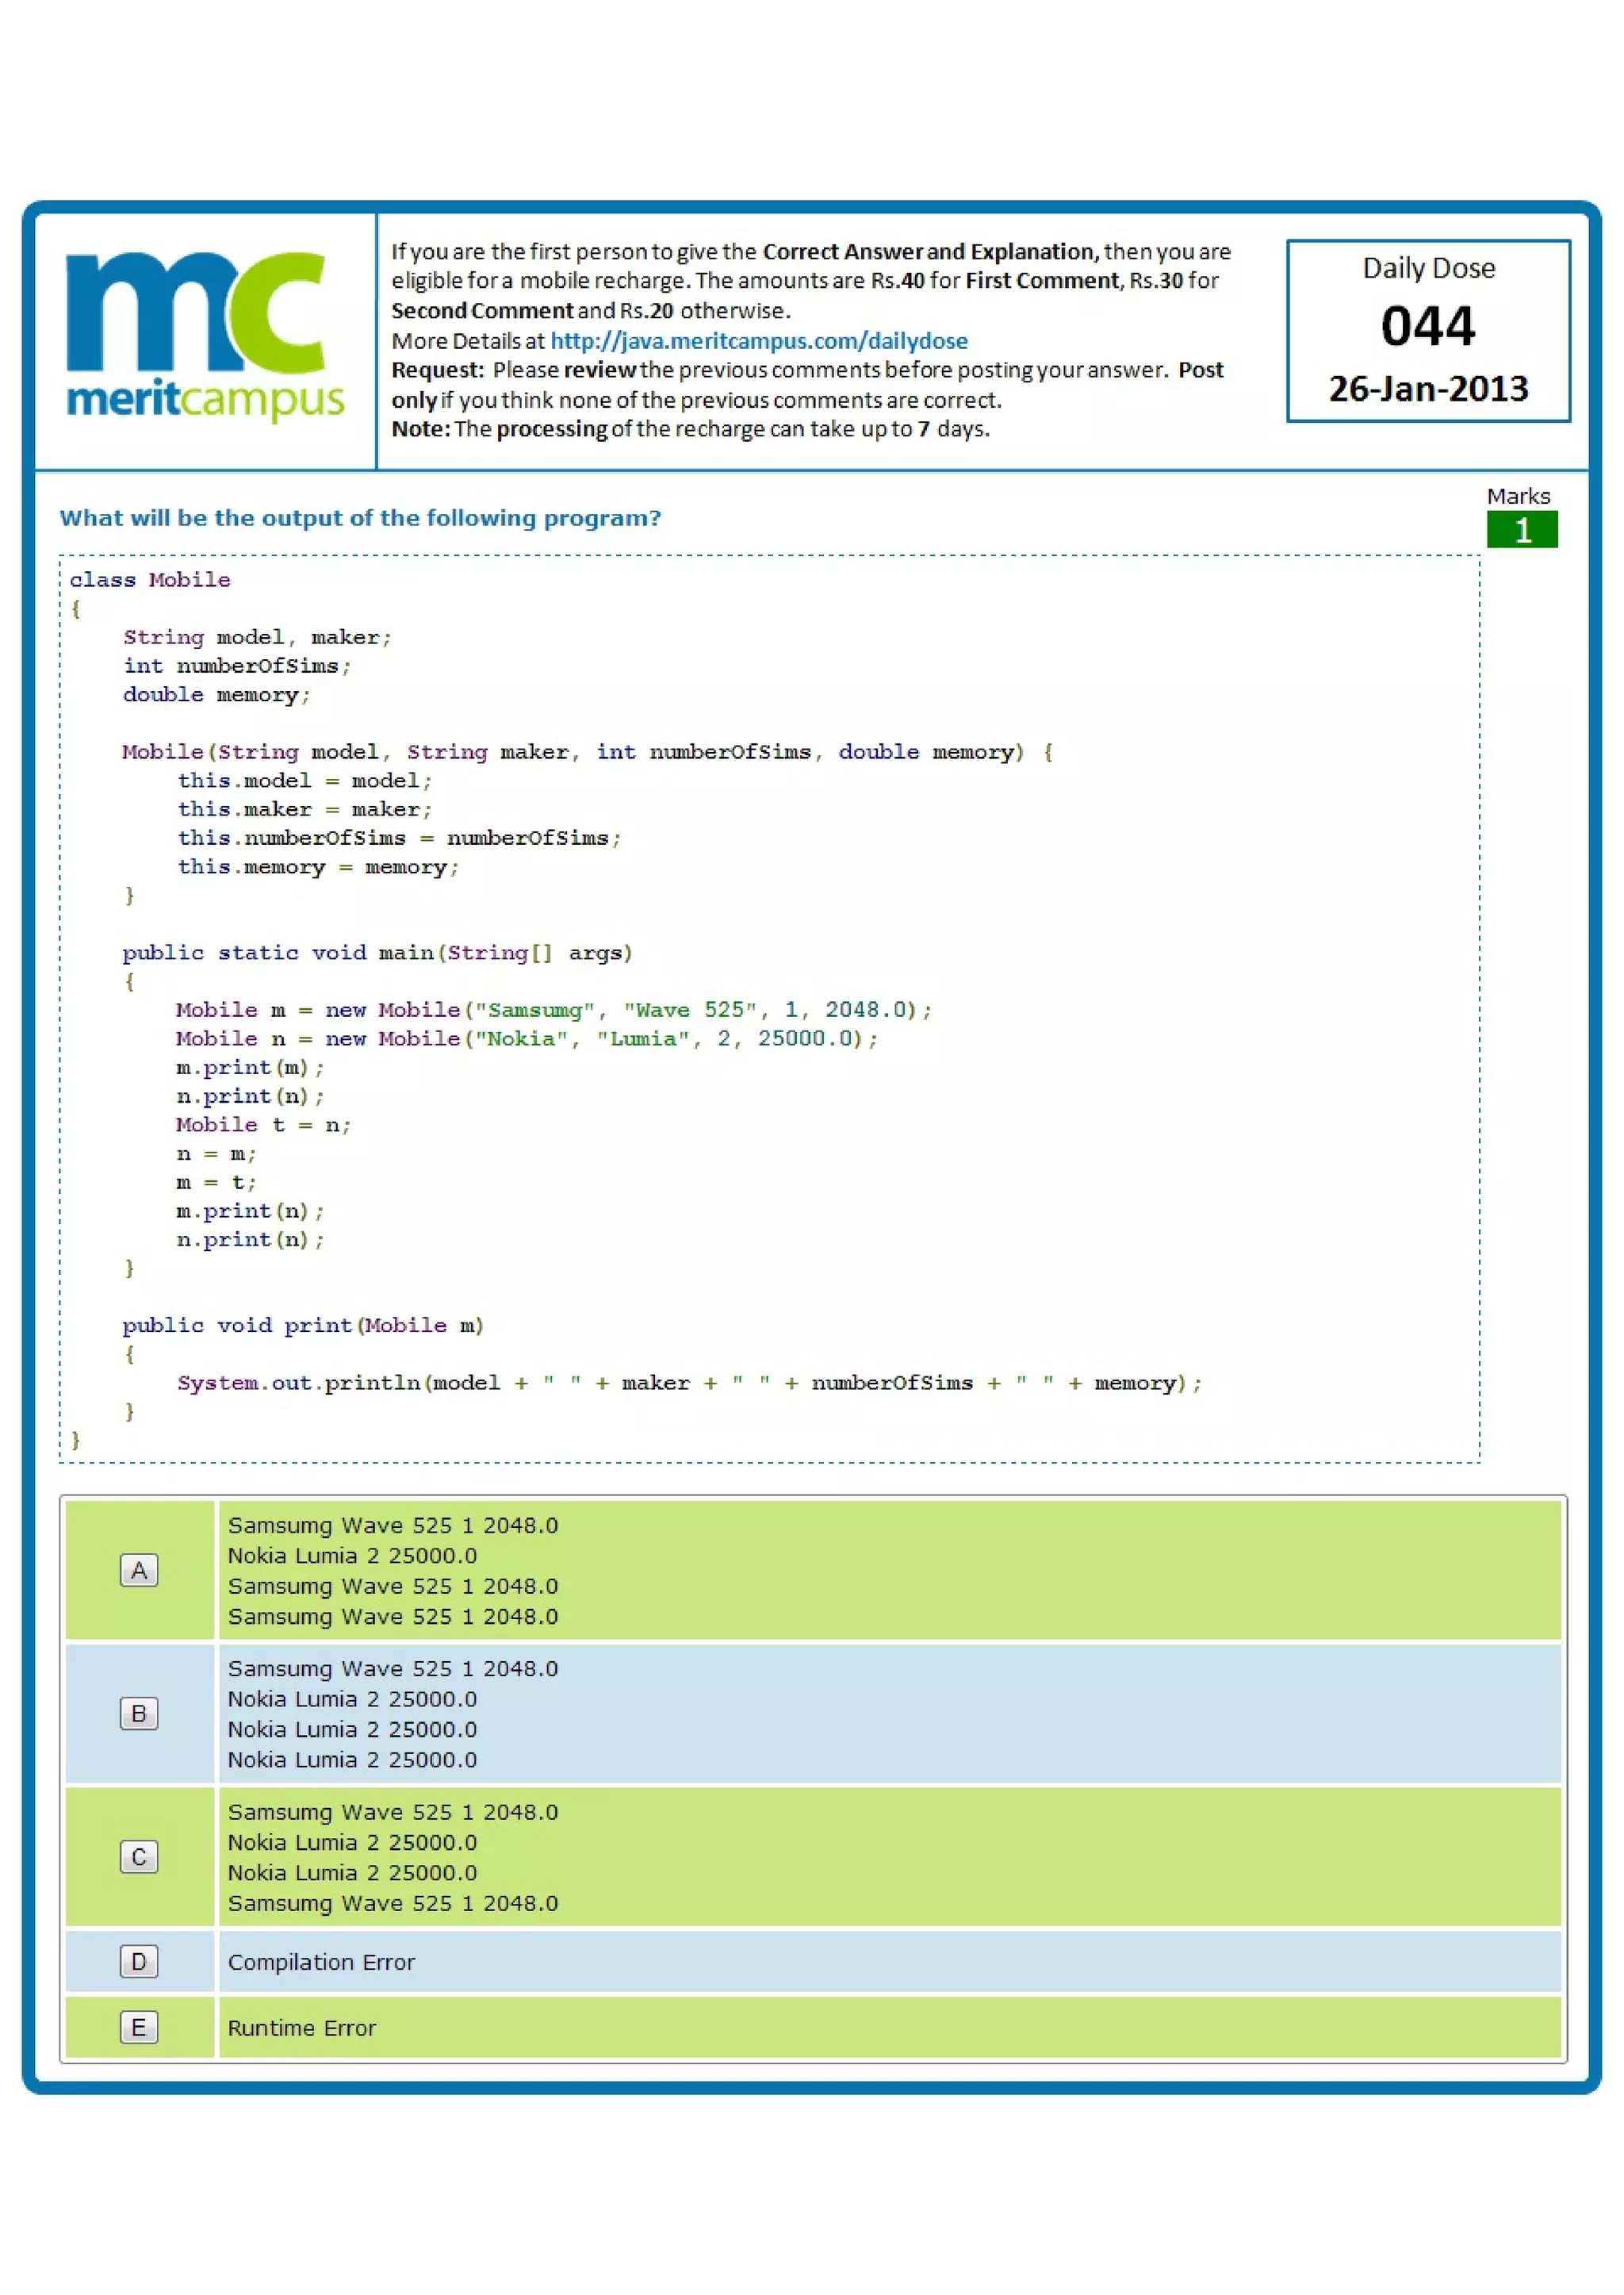Image resolution: width=1624 pixels, height=2295 pixels.
Task: Click option C's last output line
Action: click(392, 1903)
